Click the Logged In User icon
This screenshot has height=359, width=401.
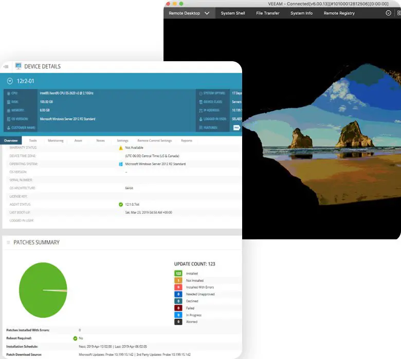200,119
